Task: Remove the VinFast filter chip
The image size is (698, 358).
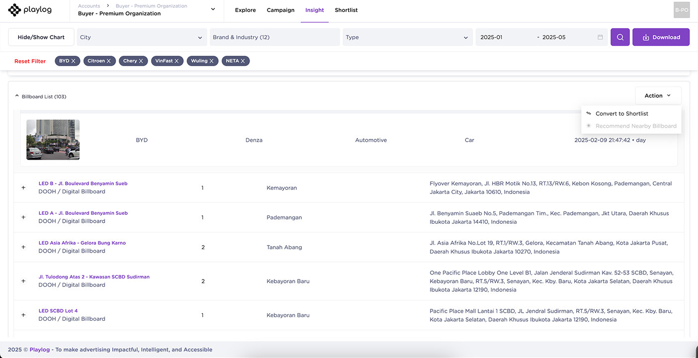Action: click(x=176, y=61)
